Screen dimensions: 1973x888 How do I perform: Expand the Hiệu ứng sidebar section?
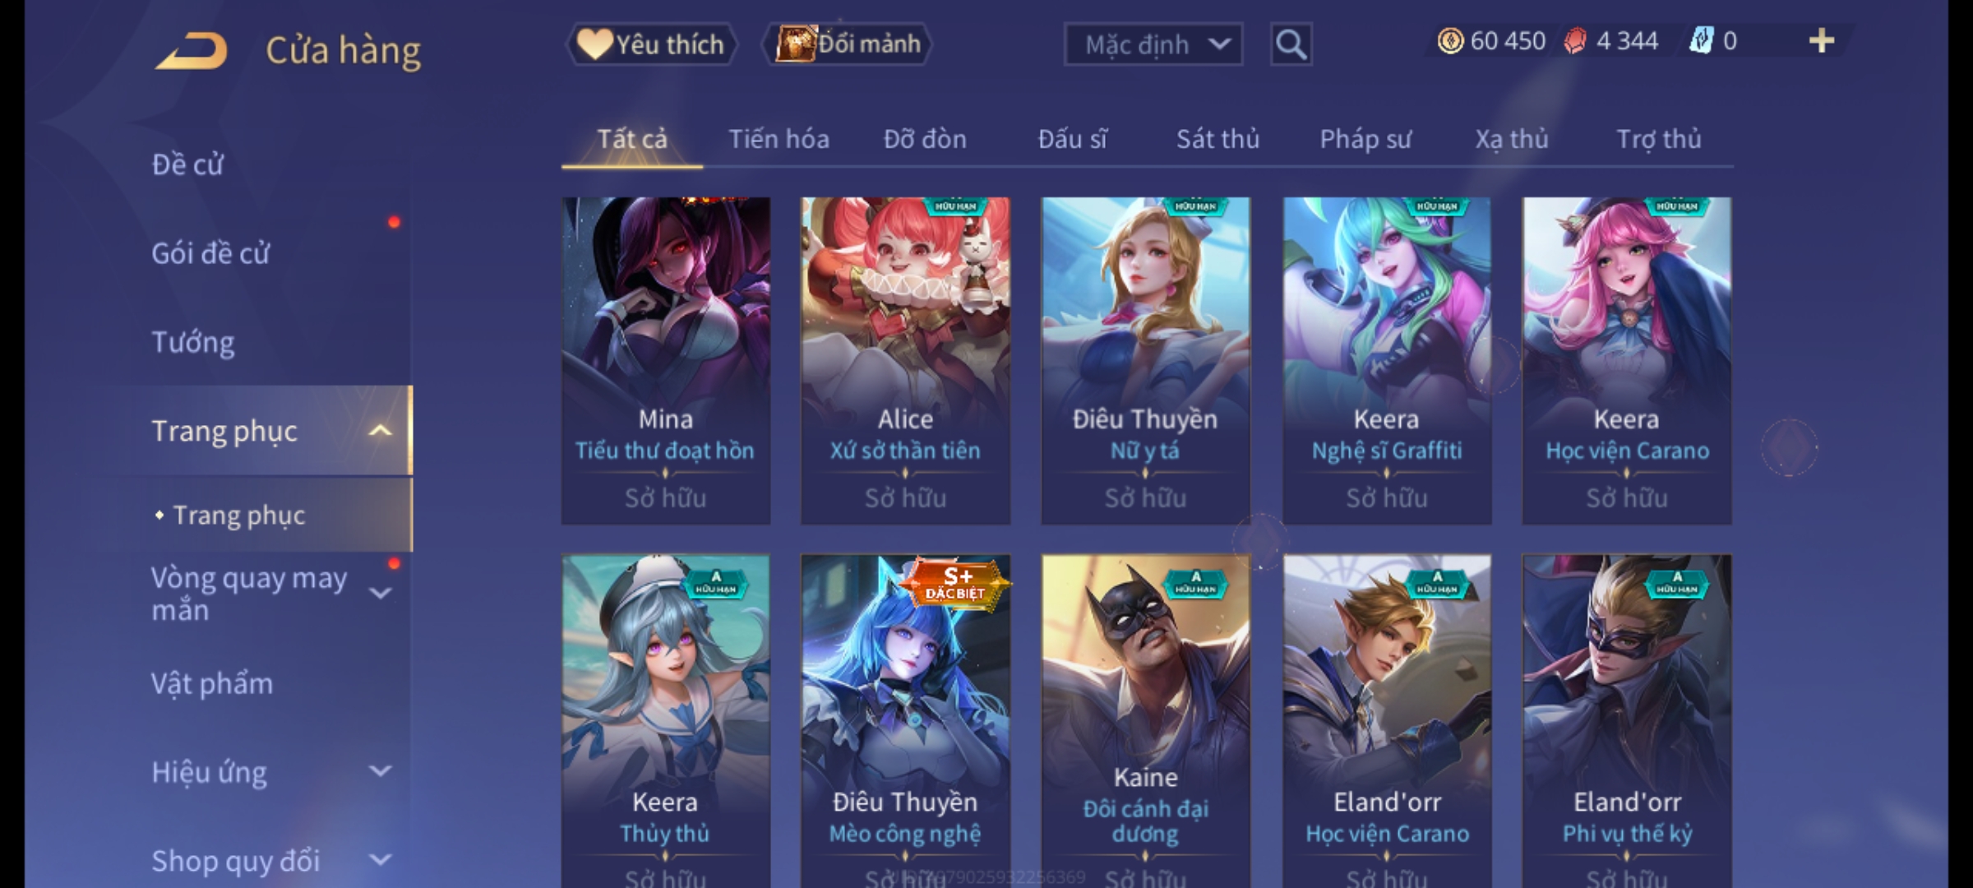380,771
